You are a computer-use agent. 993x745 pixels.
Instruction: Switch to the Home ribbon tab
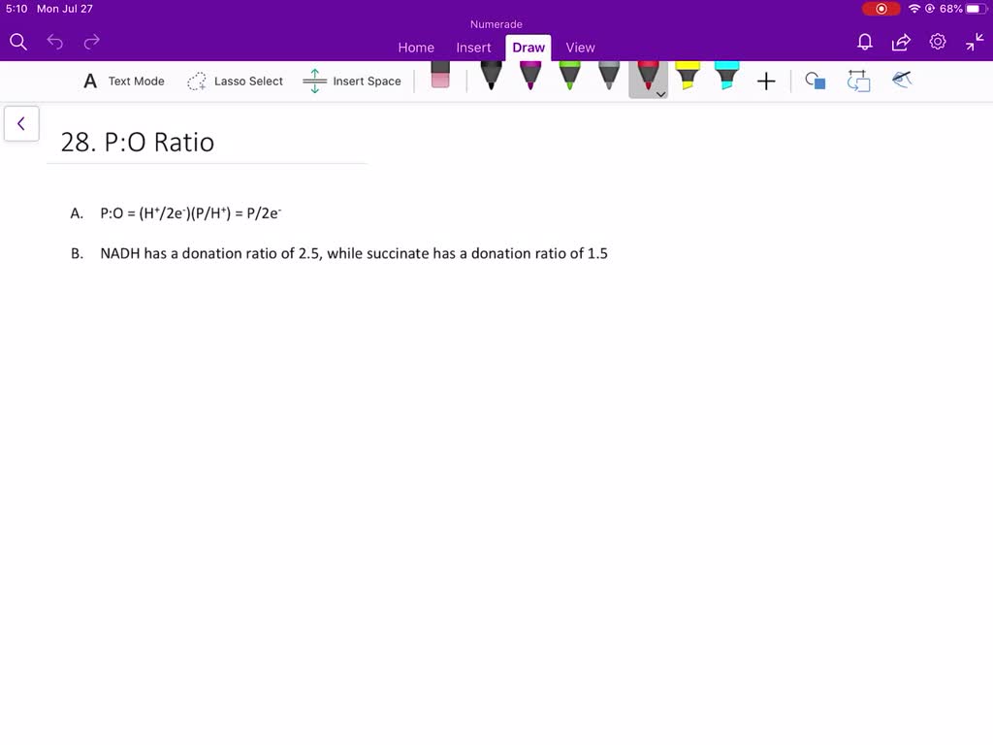point(416,47)
